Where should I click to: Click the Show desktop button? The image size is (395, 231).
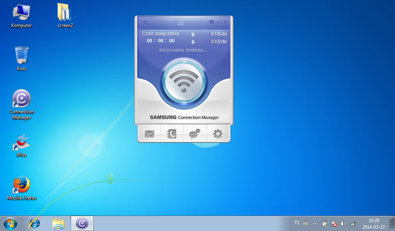tap(392, 223)
